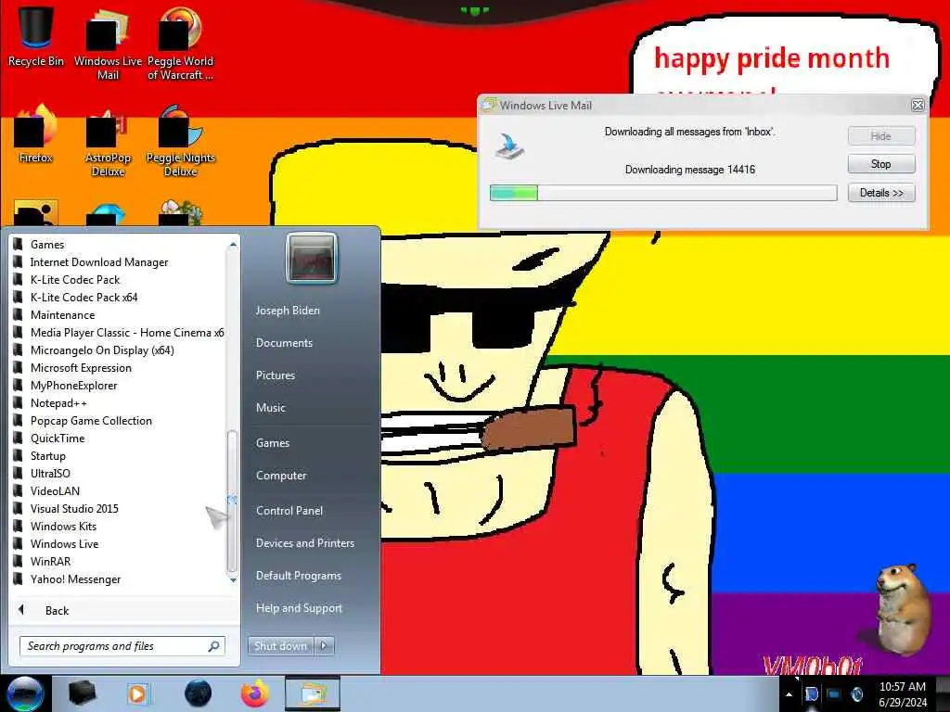Expand Details >> in the mail dialog
The height and width of the screenshot is (712, 950).
881,193
